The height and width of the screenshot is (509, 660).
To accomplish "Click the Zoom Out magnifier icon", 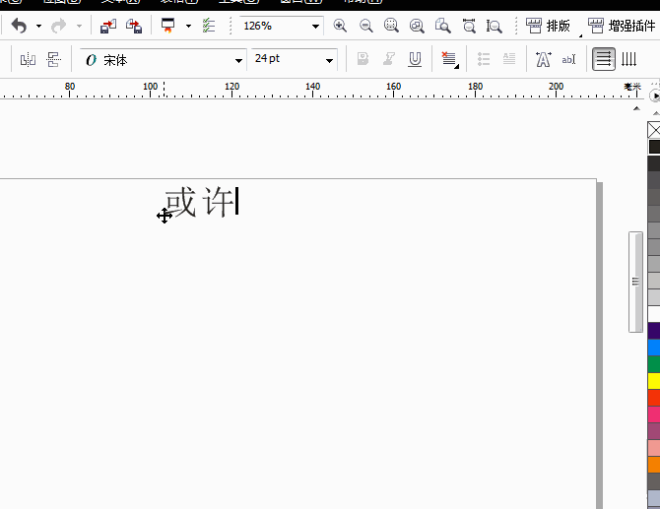I will (365, 26).
